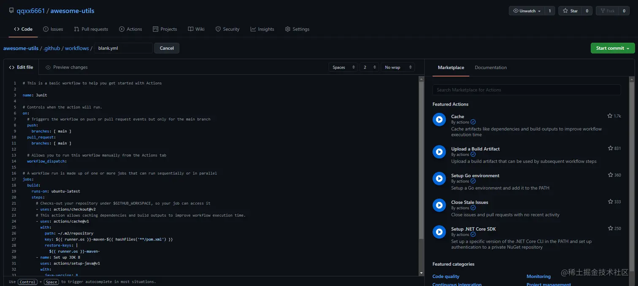Click the 'workflow_dispatch:' line in editor

[47, 161]
